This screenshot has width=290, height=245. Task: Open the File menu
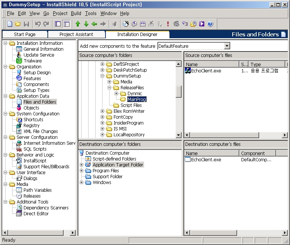click(x=11, y=14)
